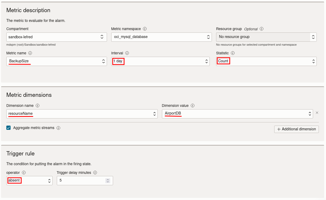Open the Compartment dropdown
The width and height of the screenshot is (326, 200).
[57, 37]
